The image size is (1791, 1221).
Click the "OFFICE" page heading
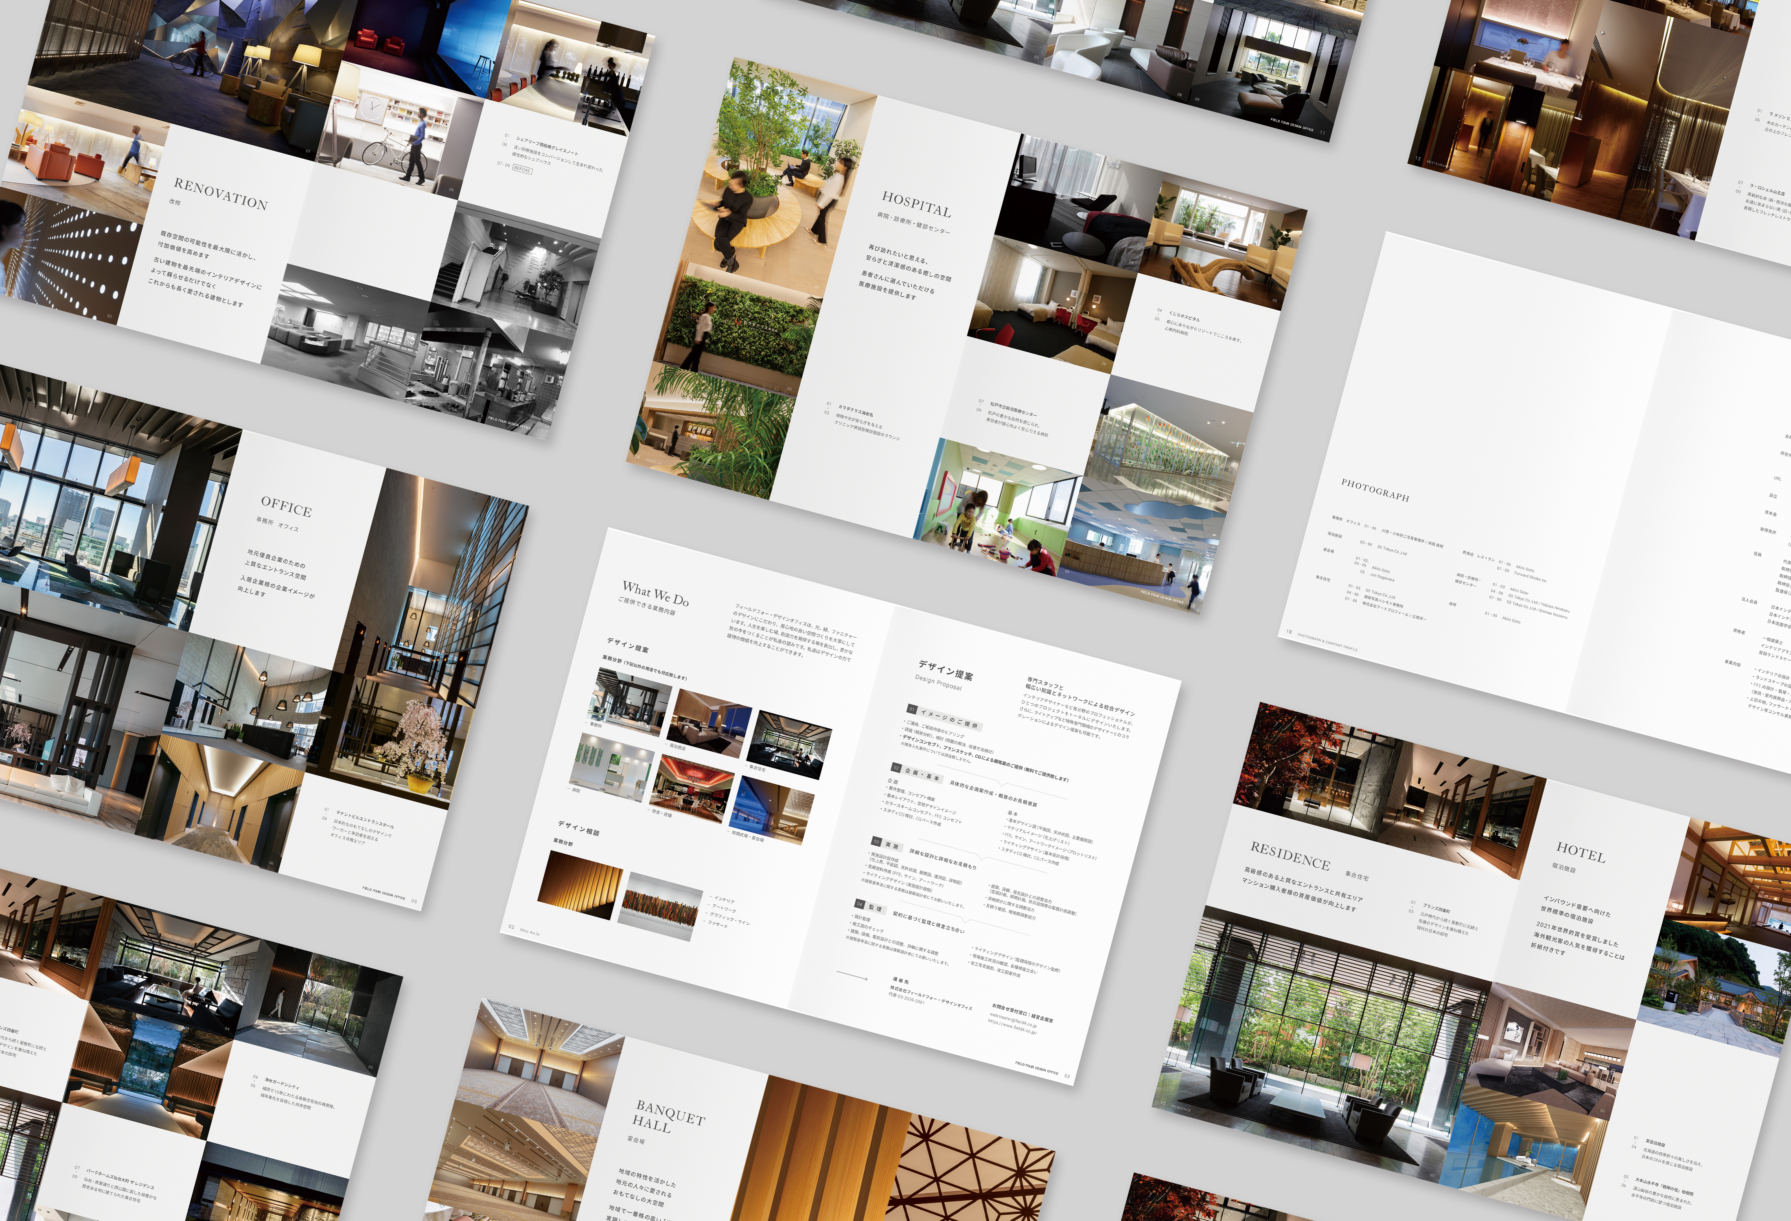286,506
